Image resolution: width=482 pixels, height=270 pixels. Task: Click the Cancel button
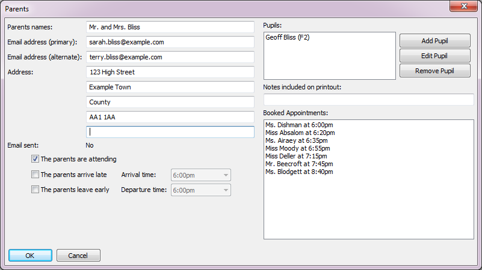point(78,255)
